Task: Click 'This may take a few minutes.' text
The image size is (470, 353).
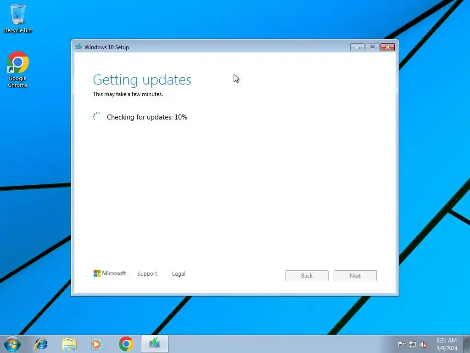Action: [128, 94]
